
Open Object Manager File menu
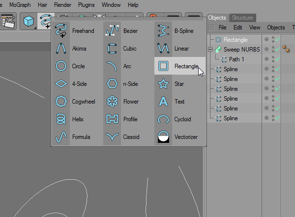[222, 27]
